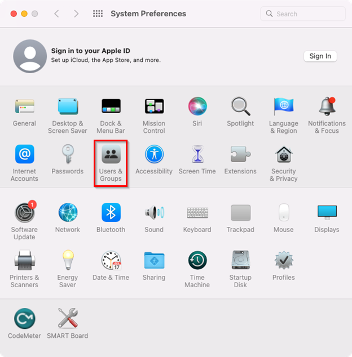
Task: Click the Sign In button
Action: tap(320, 56)
